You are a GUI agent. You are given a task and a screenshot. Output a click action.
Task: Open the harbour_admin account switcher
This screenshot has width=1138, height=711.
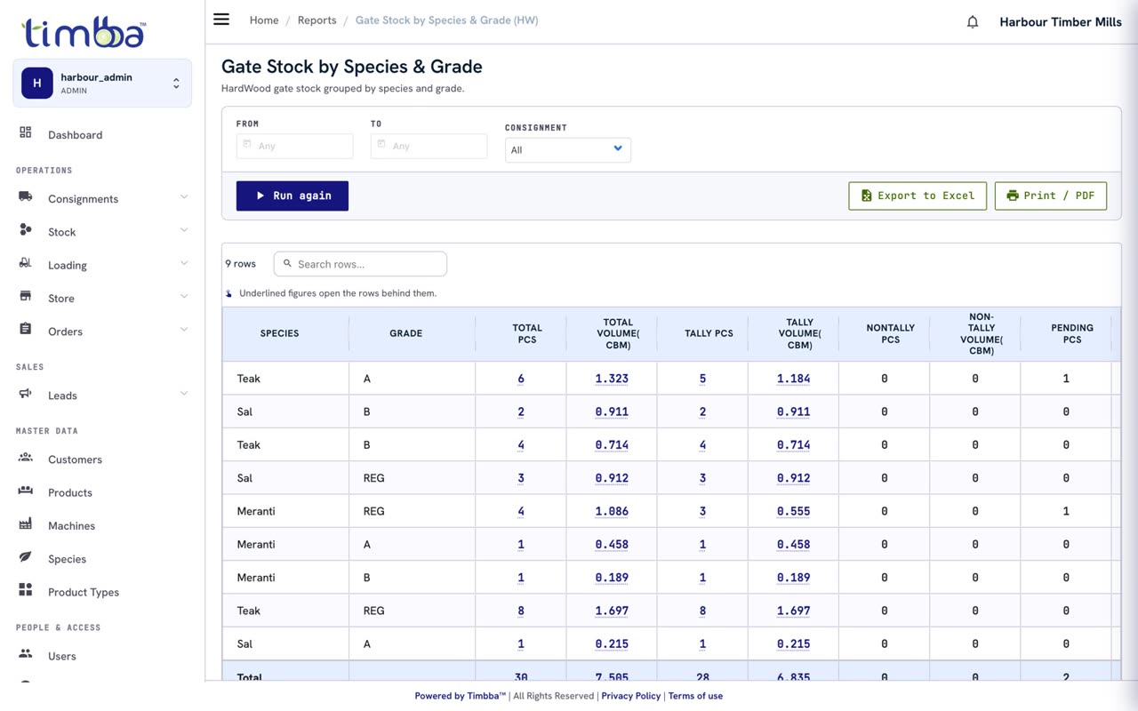pos(102,84)
